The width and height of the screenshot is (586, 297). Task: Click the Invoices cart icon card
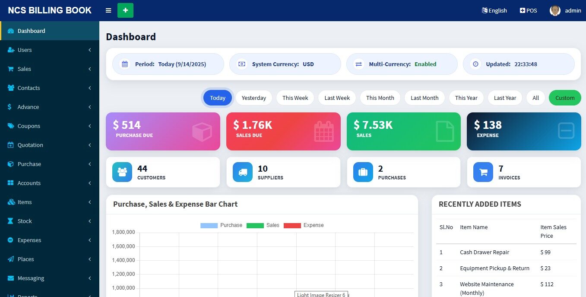[x=483, y=172]
